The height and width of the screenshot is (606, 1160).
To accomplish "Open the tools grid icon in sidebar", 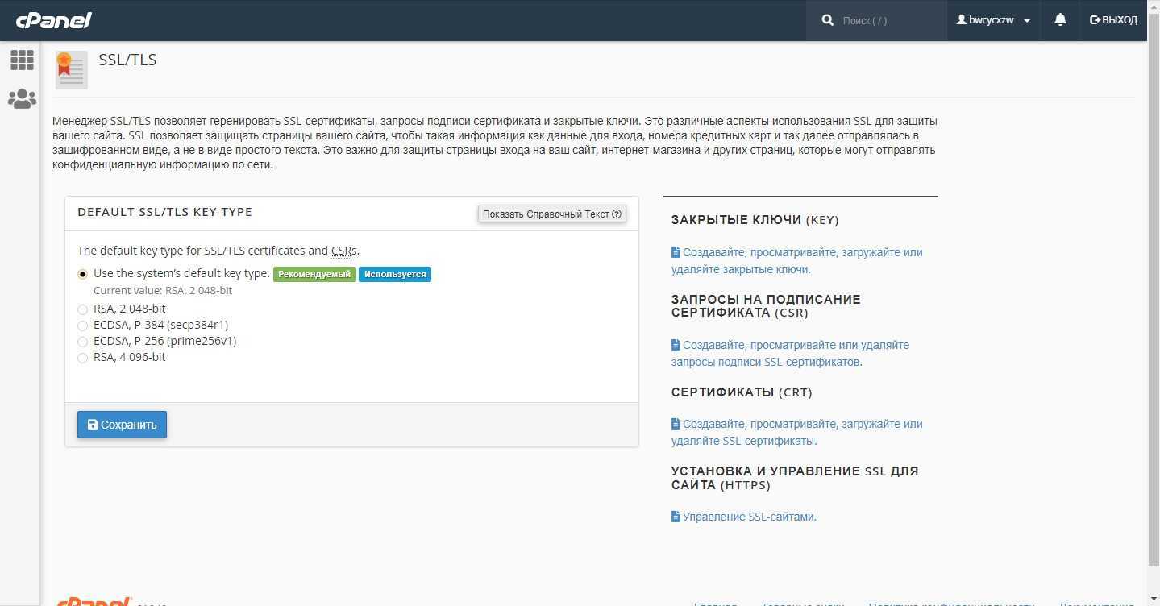I will point(22,60).
